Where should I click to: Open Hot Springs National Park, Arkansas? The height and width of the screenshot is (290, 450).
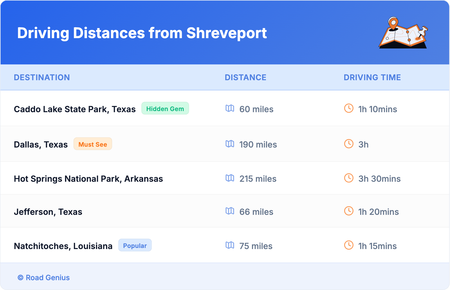point(88,179)
